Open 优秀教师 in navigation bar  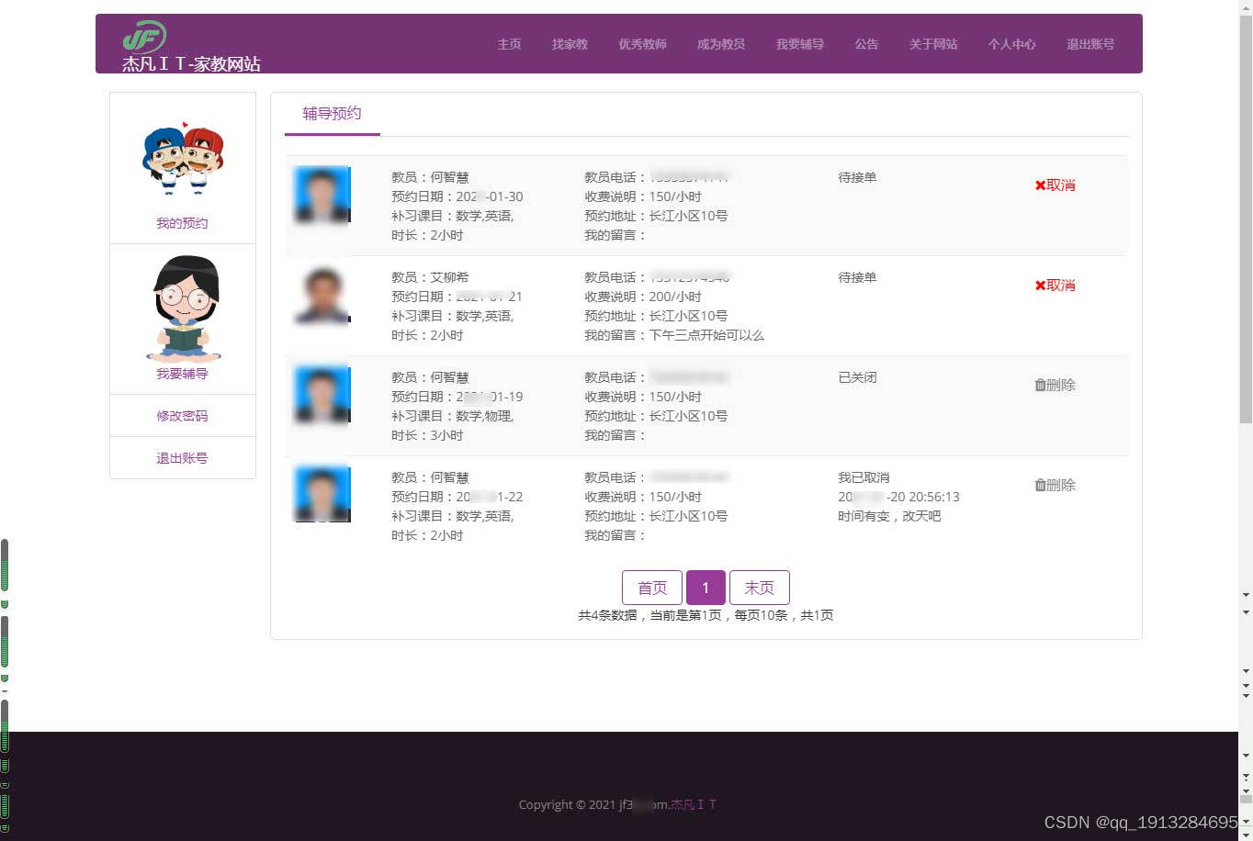click(x=642, y=44)
